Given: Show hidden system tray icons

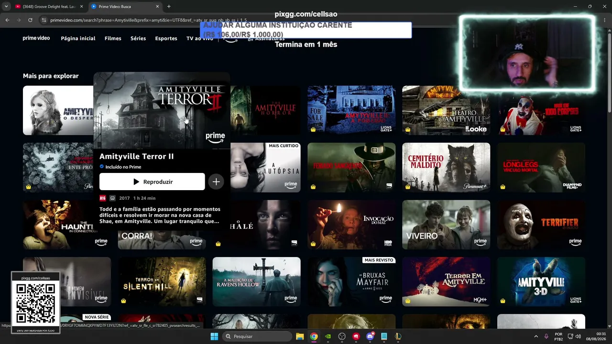Looking at the screenshot, I should click(535, 336).
